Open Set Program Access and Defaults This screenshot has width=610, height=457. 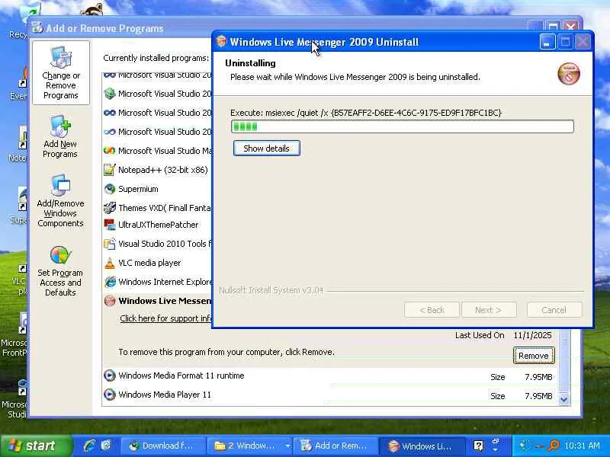click(60, 271)
